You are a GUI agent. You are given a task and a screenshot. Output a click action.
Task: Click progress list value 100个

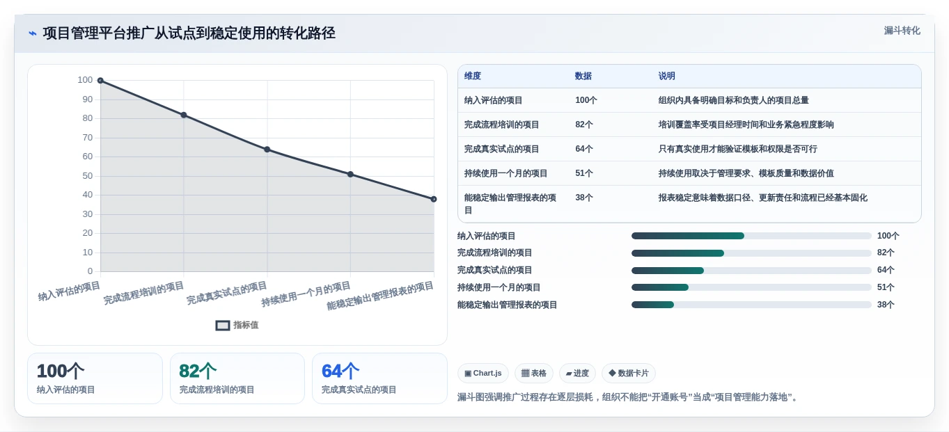[x=888, y=236]
